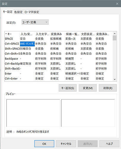This screenshot has height=149, width=121.
Task: Click the * キー column header
Action: 9,34
